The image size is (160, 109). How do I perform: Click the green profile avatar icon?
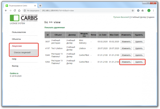coord(149,11)
